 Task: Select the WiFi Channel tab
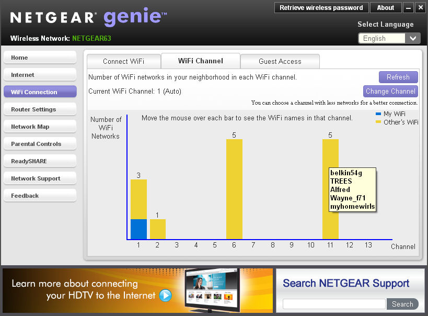coord(201,61)
